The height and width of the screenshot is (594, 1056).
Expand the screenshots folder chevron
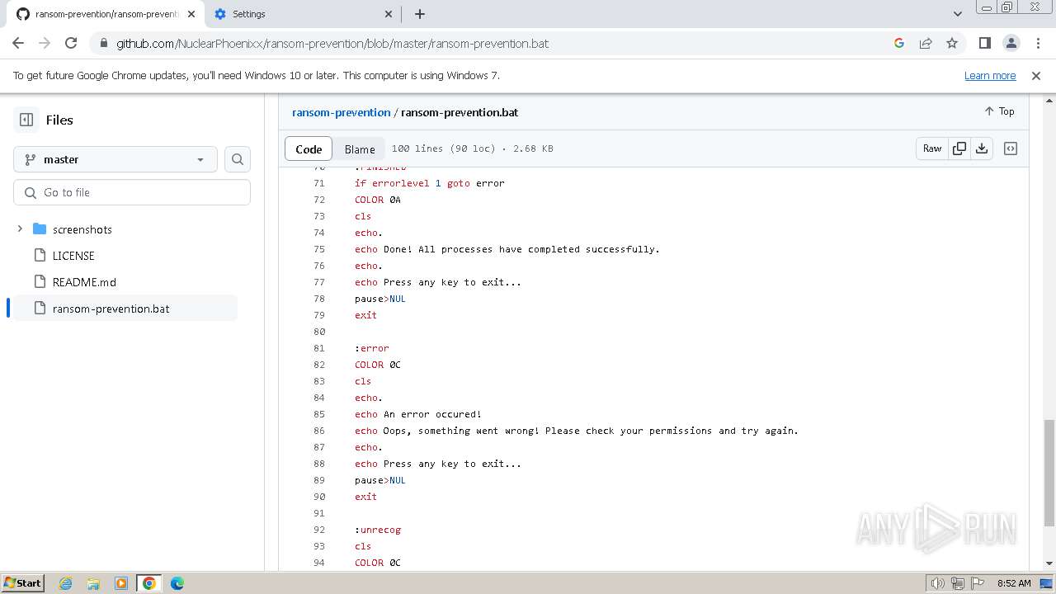pyautogui.click(x=20, y=229)
